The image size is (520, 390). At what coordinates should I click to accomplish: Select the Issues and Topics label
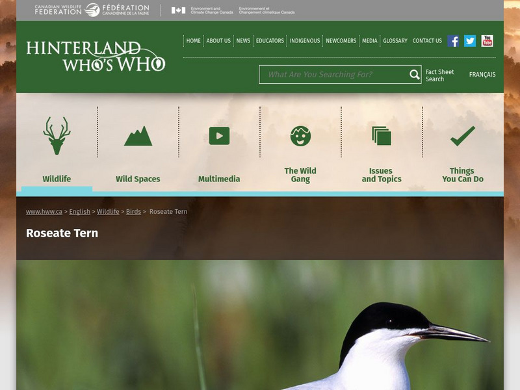pyautogui.click(x=382, y=175)
